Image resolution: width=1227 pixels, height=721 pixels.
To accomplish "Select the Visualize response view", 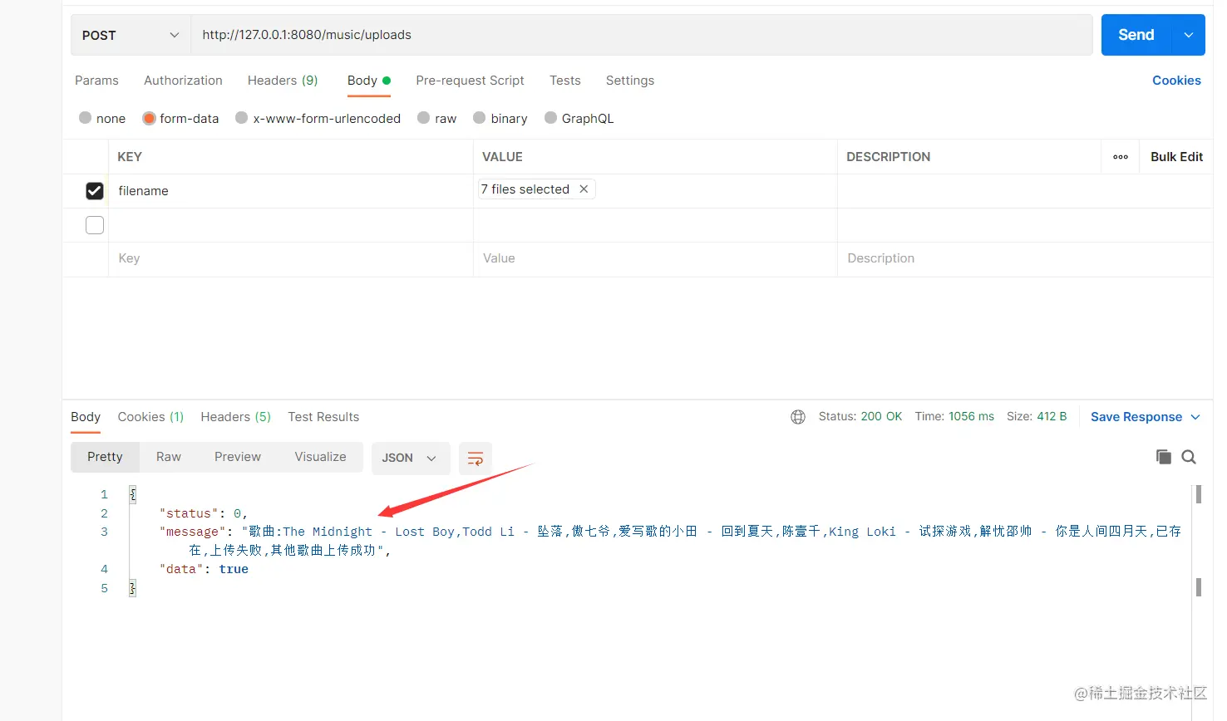I will tap(320, 457).
